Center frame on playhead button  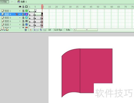point(31,30)
